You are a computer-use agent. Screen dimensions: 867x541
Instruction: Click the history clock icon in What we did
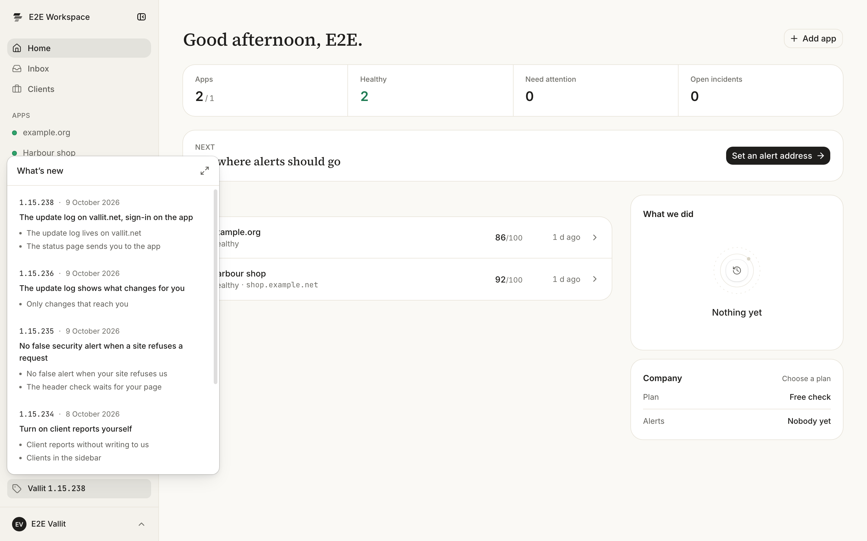[x=737, y=270]
